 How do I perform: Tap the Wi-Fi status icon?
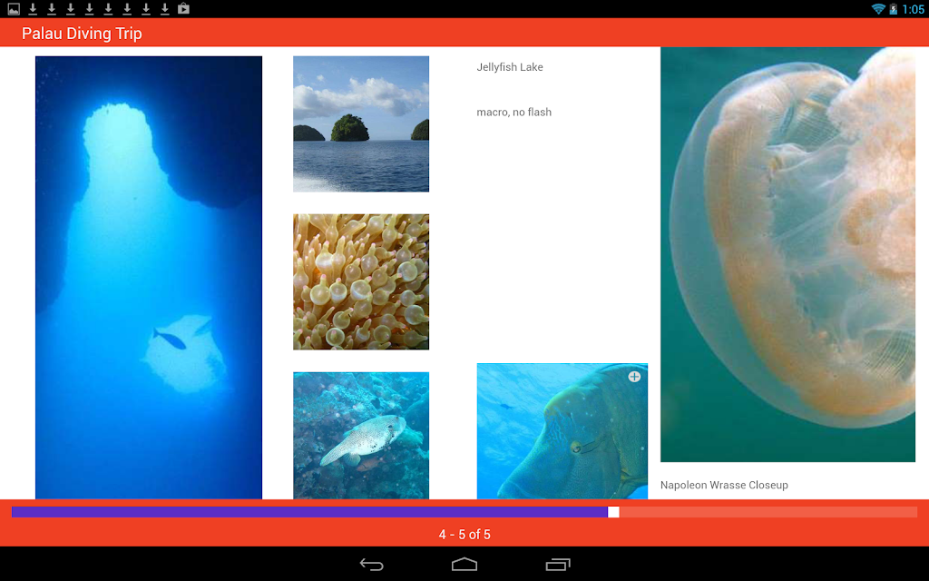click(x=878, y=9)
